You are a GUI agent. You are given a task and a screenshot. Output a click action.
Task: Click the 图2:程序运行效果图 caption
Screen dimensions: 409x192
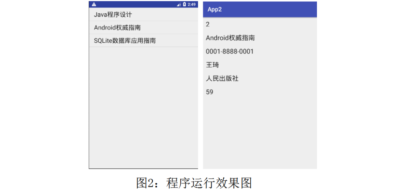pyautogui.click(x=194, y=183)
